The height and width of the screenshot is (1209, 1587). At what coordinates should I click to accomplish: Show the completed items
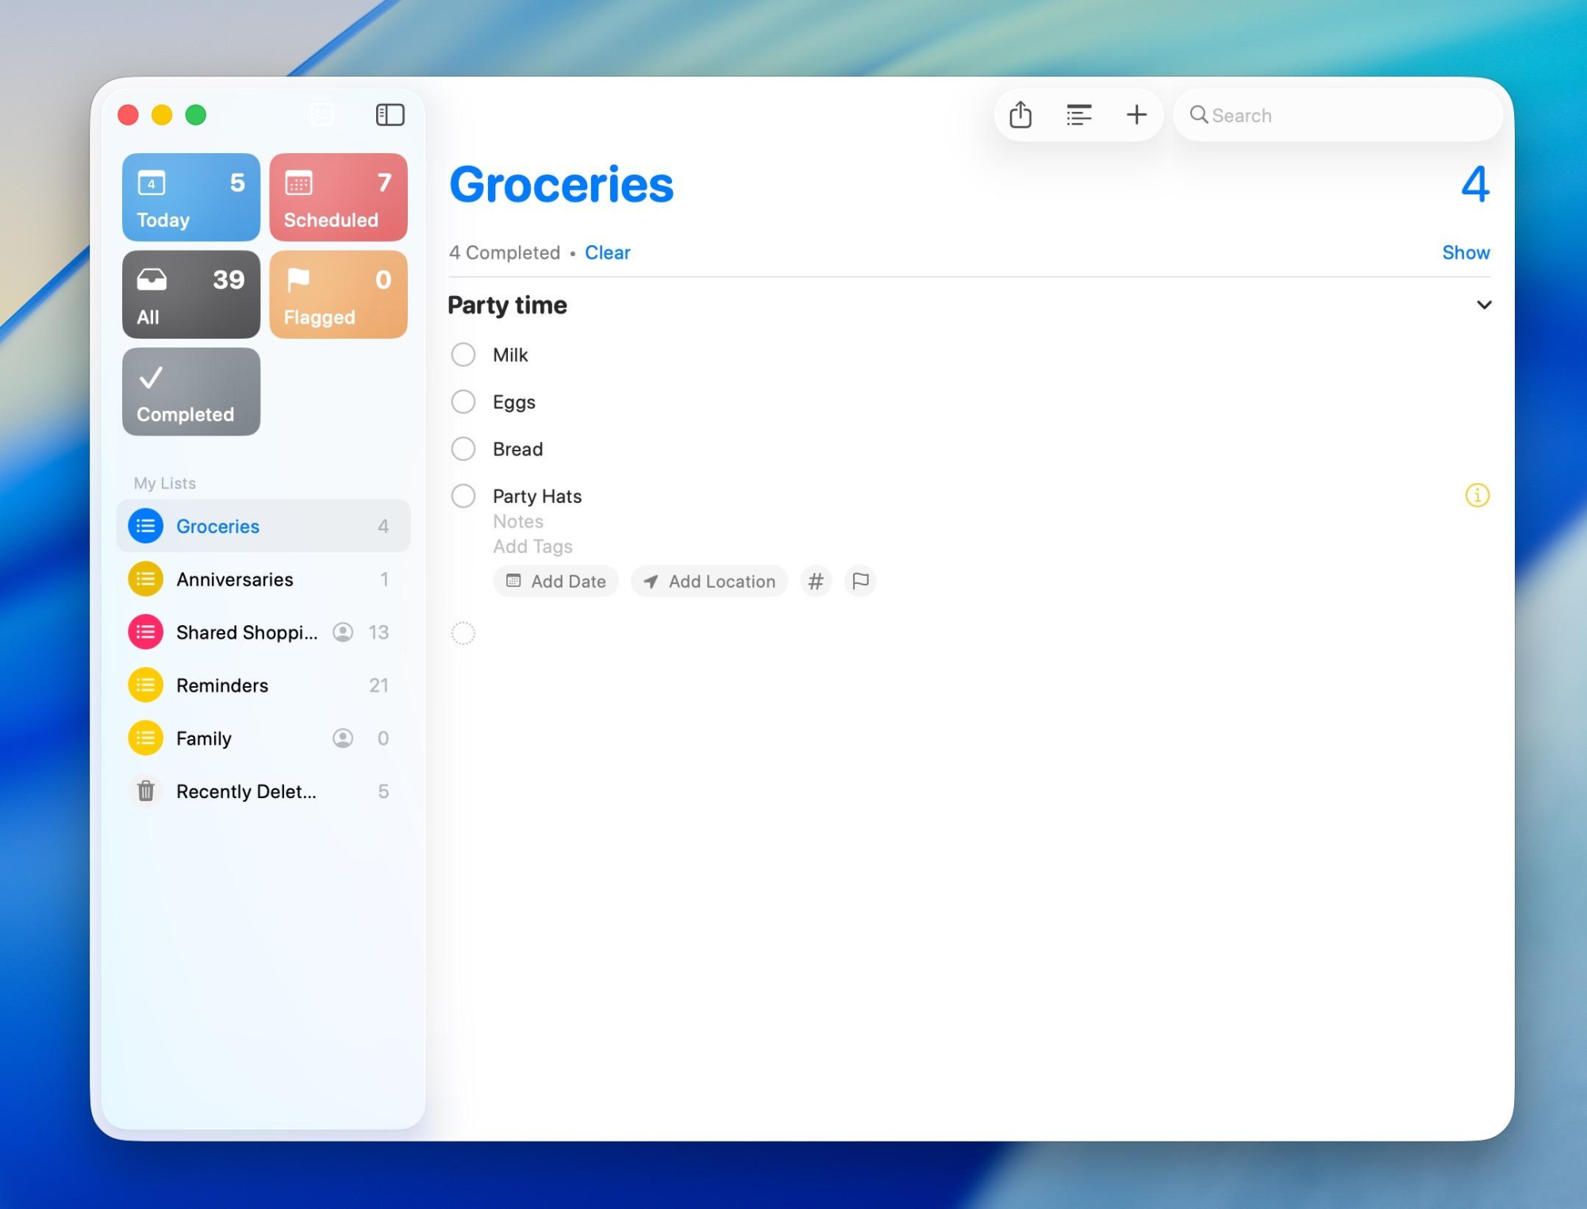(x=1465, y=252)
